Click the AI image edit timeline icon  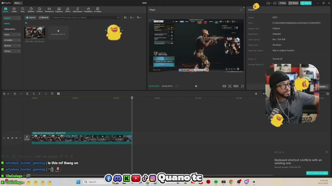pyautogui.click(x=58, y=94)
